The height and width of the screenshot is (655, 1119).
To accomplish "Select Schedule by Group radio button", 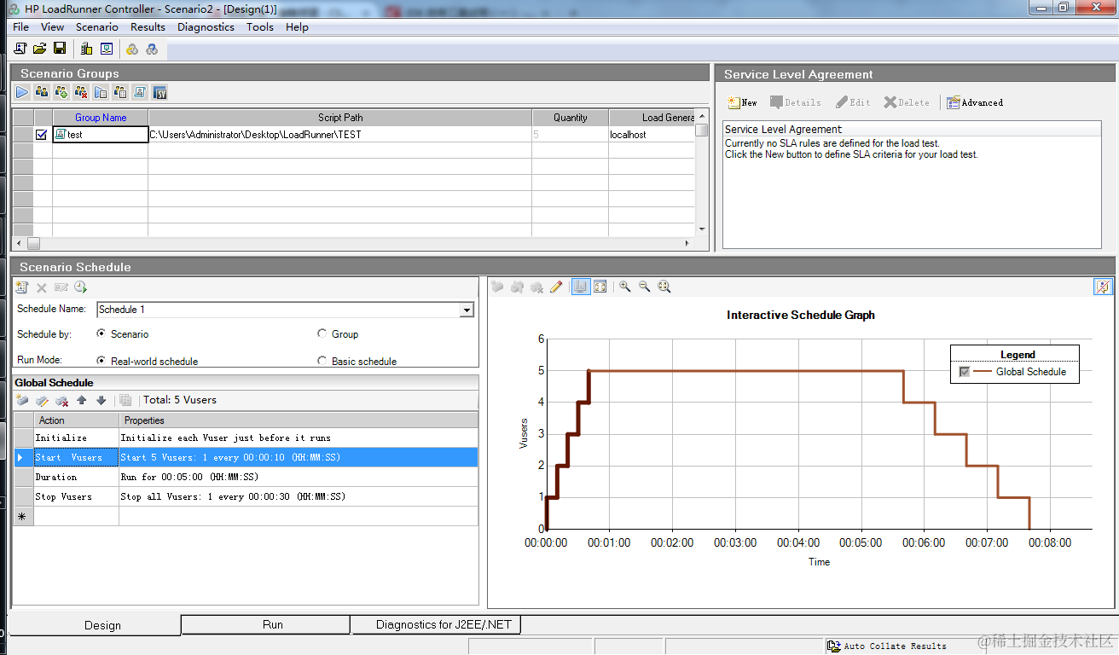I will coord(322,333).
